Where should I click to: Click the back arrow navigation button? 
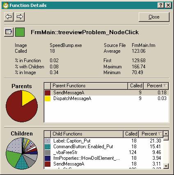9,17
